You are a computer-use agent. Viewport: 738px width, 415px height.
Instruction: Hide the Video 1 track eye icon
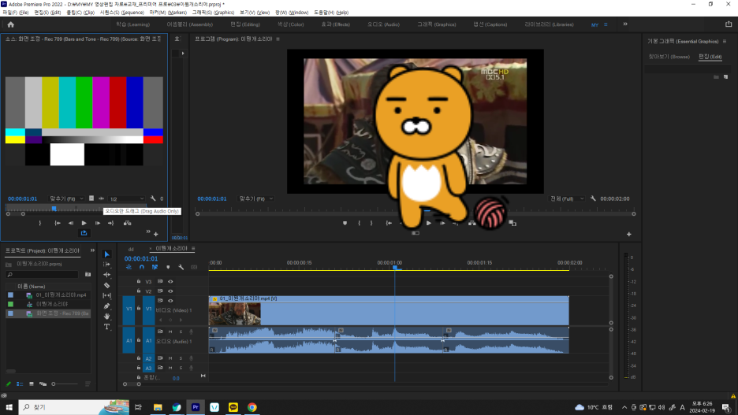[x=170, y=301]
